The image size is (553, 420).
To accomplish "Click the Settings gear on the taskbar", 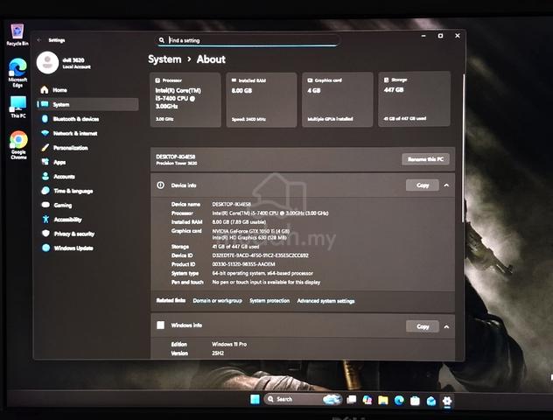I will [447, 401].
